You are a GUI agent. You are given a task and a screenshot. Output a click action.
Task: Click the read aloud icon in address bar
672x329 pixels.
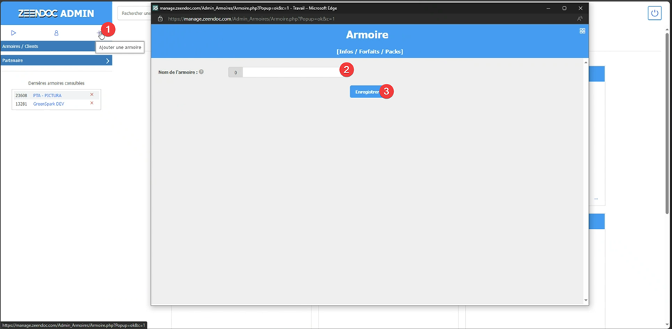(x=580, y=19)
